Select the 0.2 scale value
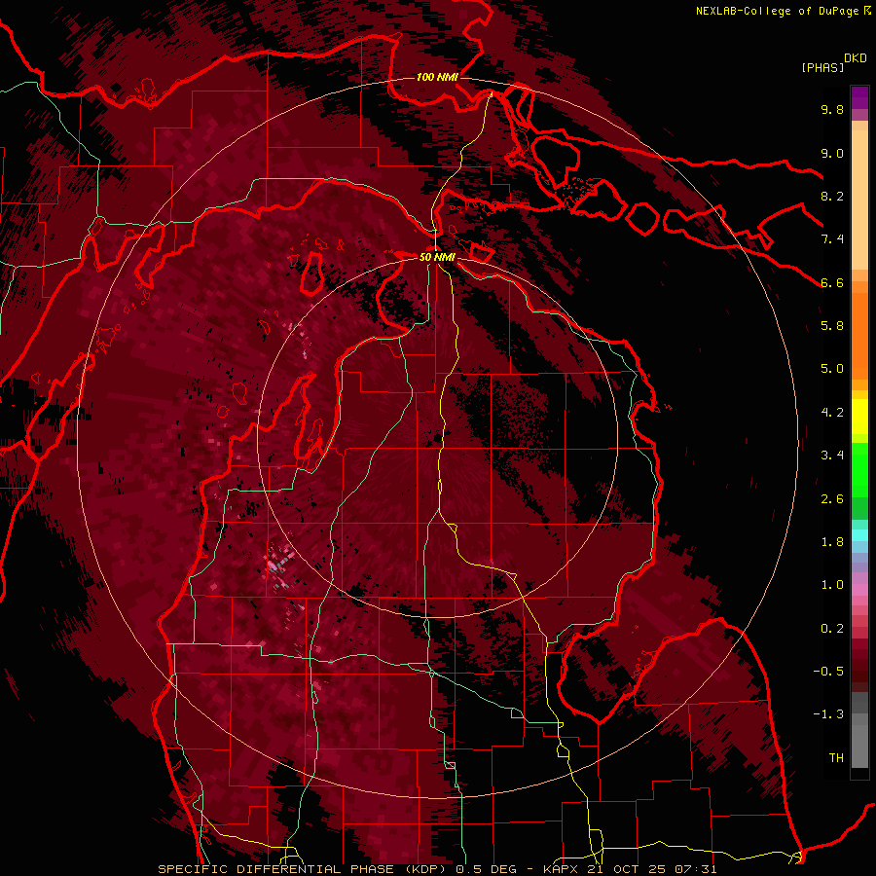 (832, 629)
